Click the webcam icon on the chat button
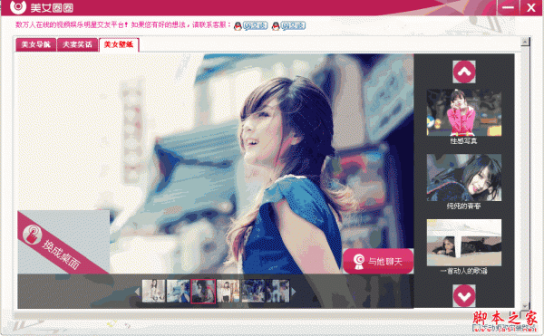This screenshot has height=336, width=544. (358, 262)
